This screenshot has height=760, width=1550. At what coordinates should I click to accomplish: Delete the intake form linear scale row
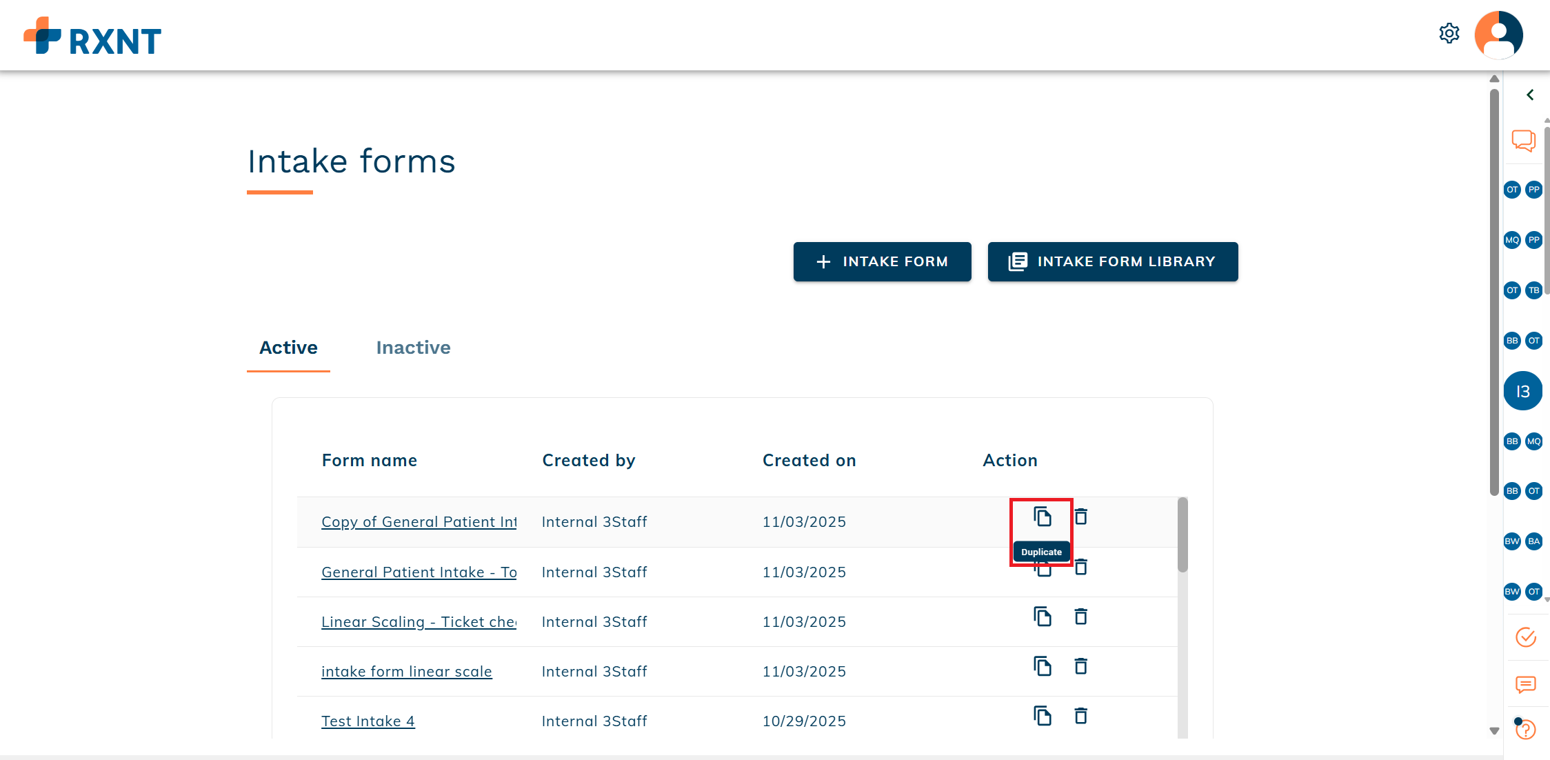point(1080,666)
